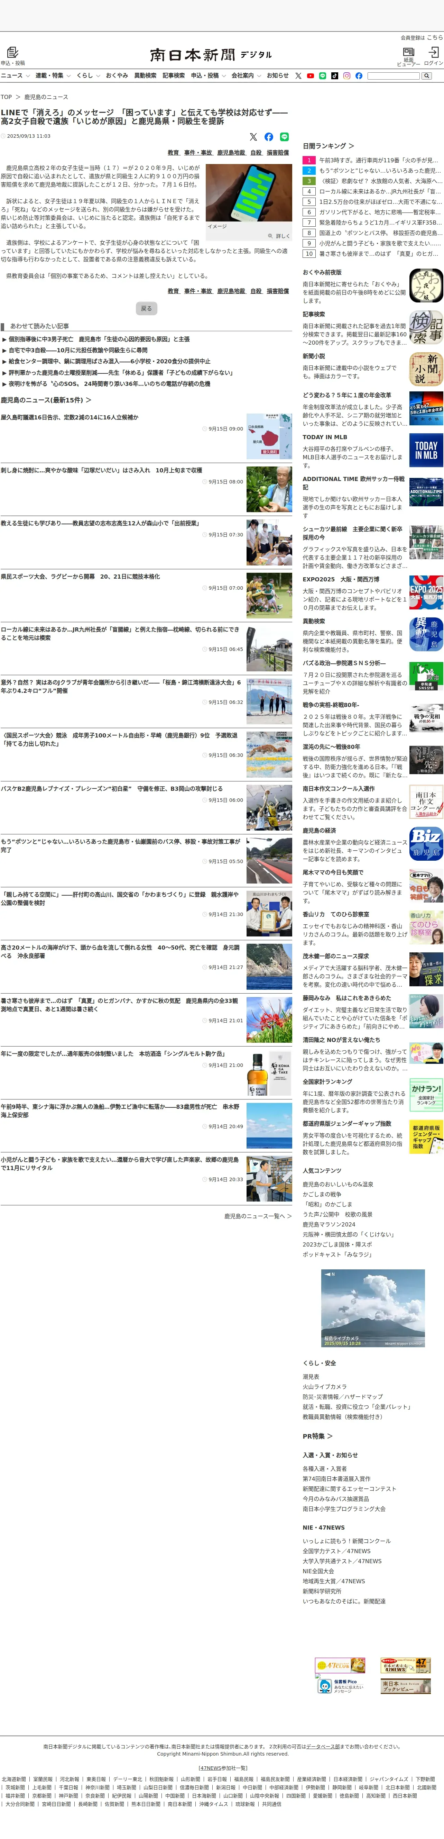444x1839 pixels.
Task: Open the 新聞小説 icon in sidebar
Action: pyautogui.click(x=426, y=370)
